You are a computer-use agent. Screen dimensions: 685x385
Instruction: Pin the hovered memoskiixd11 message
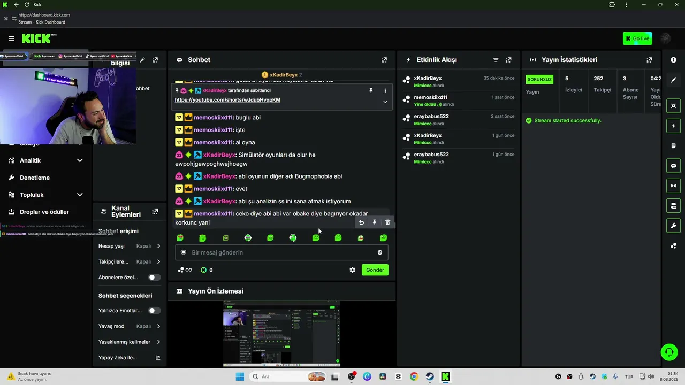(x=375, y=222)
